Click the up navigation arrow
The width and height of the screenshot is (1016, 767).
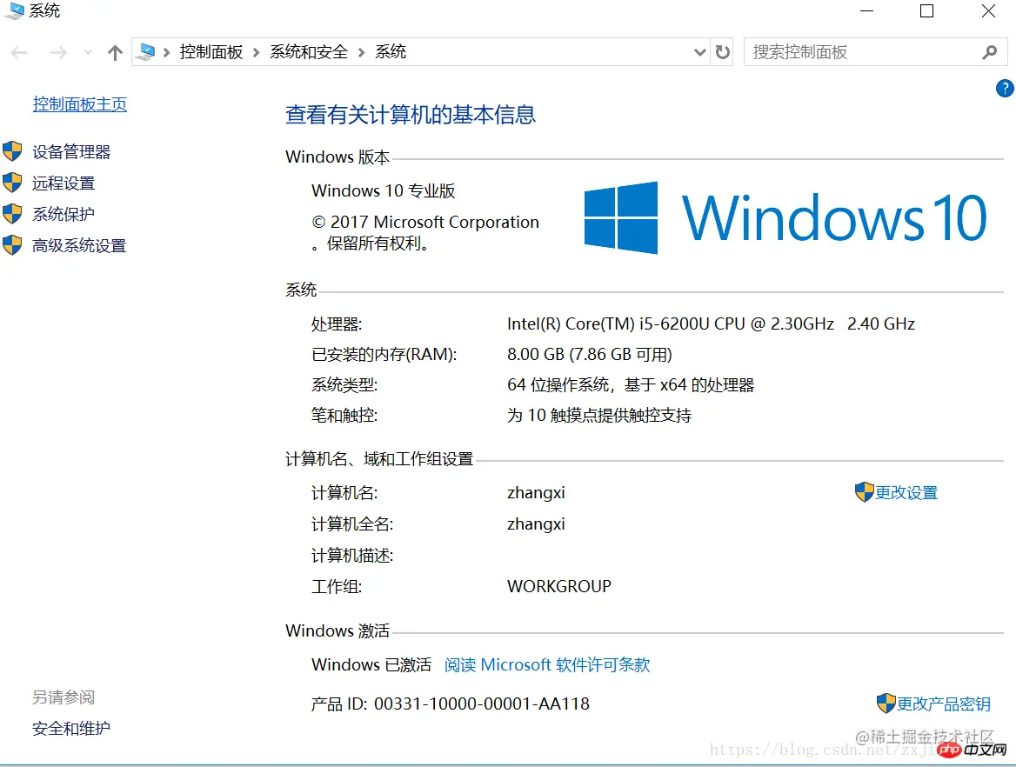tap(114, 52)
